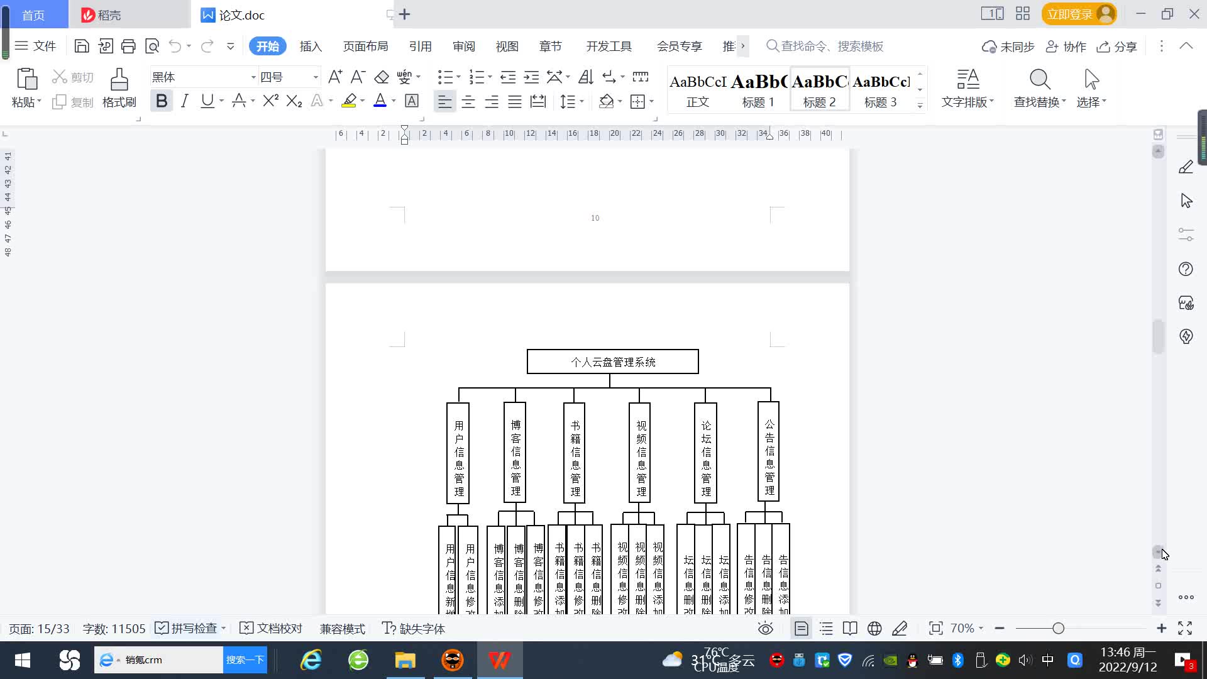Switch to web layout view icon
Image resolution: width=1207 pixels, height=679 pixels.
pos(874,628)
